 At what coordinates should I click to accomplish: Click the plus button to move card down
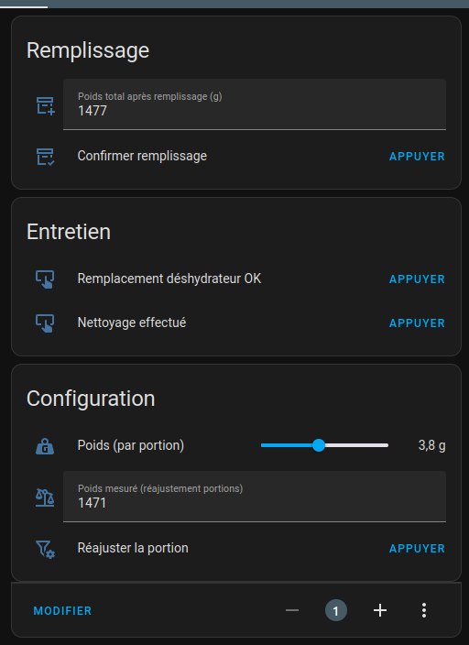(380, 610)
